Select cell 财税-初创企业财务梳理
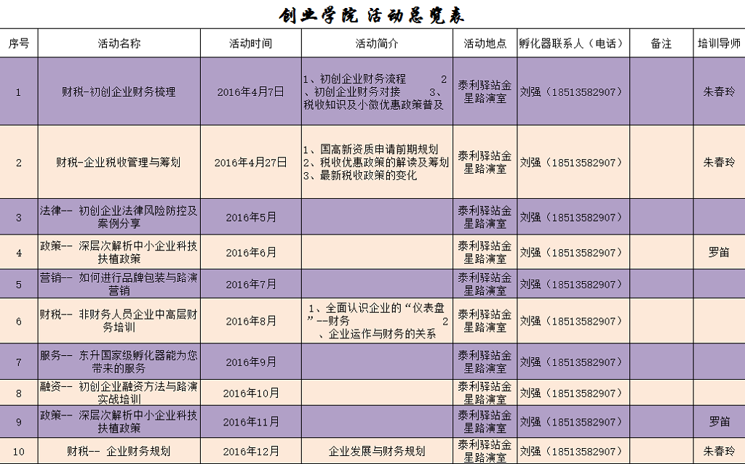The height and width of the screenshot is (464, 745). click(x=119, y=91)
